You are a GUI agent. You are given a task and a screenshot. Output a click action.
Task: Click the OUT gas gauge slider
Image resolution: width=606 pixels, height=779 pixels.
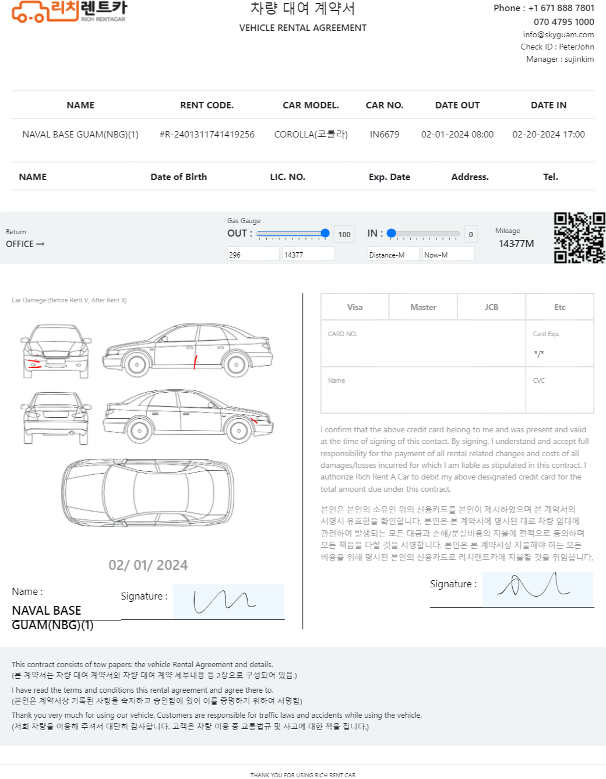pos(291,234)
